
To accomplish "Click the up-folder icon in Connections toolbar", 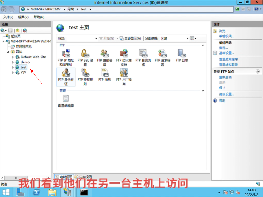I will click(x=18, y=30).
